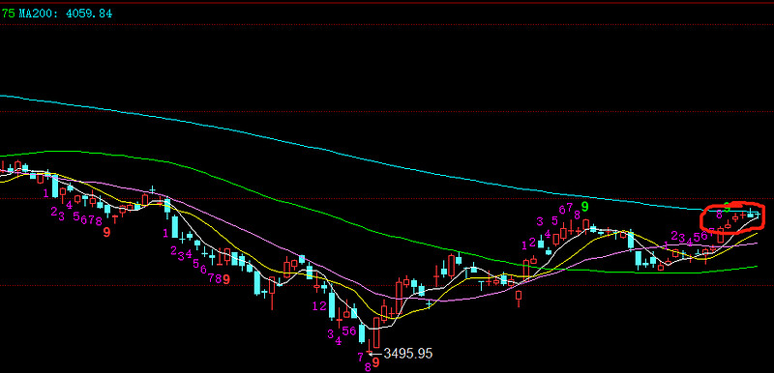Click the 3495.95 low price label

[x=408, y=354]
